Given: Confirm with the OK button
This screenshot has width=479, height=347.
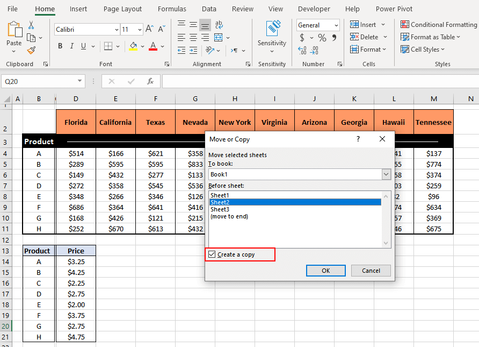Looking at the screenshot, I should pos(325,271).
